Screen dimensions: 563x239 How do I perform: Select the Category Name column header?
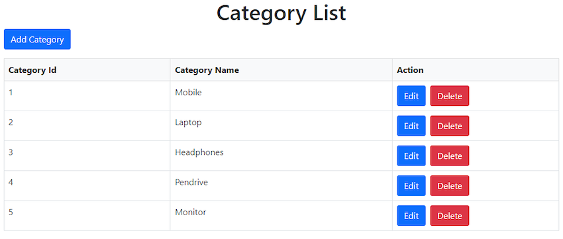(x=281, y=70)
